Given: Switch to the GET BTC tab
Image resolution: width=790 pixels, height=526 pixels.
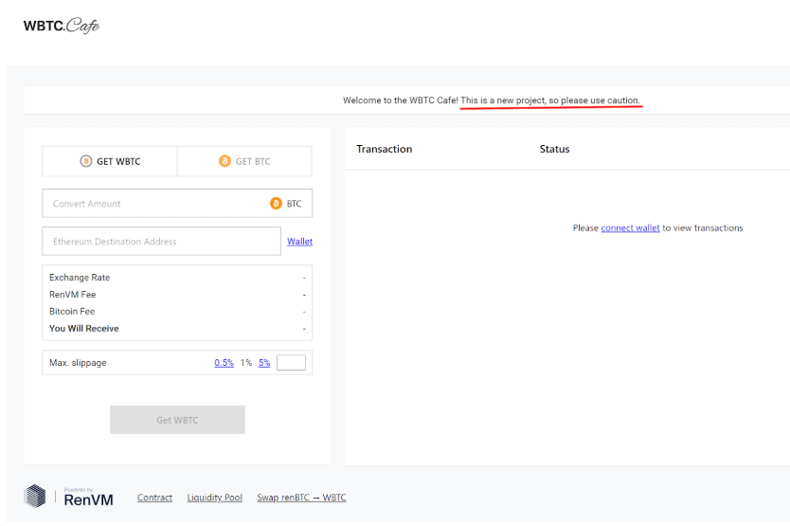Looking at the screenshot, I should point(244,161).
